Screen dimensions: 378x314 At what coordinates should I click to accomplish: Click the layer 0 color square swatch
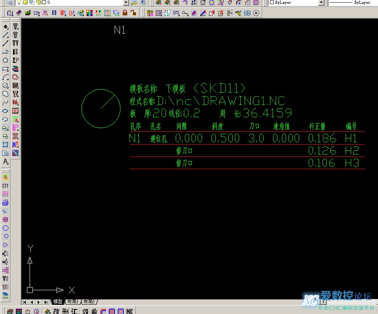[44, 2]
